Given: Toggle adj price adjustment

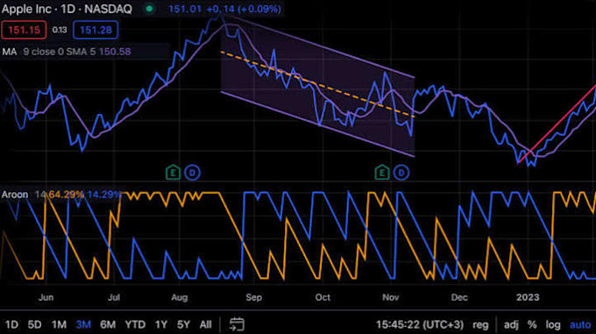Looking at the screenshot, I should (x=511, y=325).
